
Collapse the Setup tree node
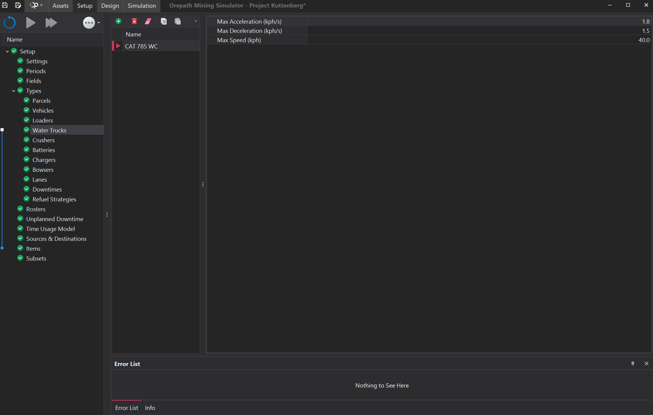pyautogui.click(x=7, y=51)
